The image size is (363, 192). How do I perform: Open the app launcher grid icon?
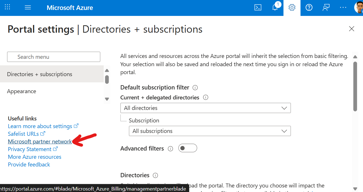7,7
